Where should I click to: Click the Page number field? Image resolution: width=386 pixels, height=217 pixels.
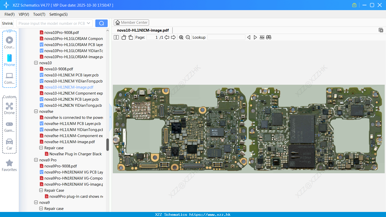[153, 37]
